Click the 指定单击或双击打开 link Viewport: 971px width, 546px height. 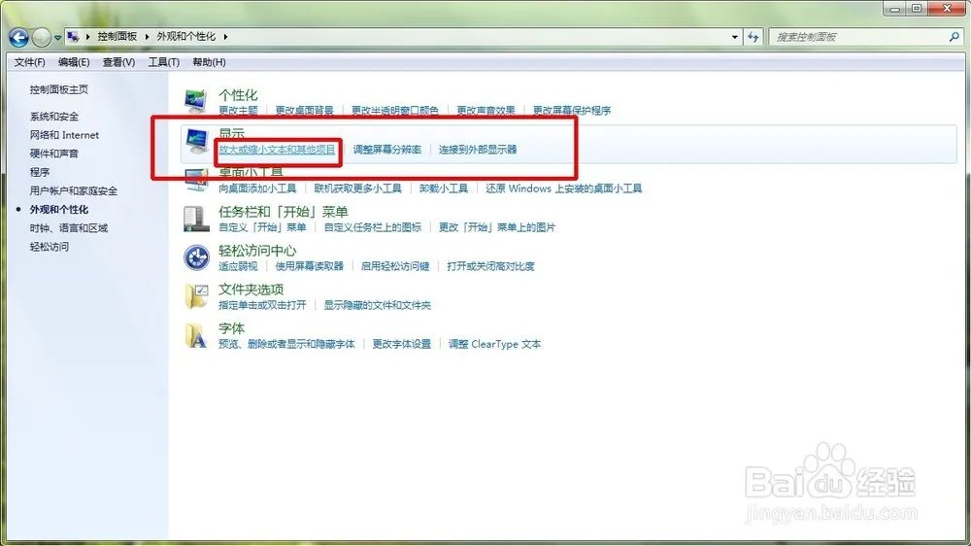tap(262, 305)
